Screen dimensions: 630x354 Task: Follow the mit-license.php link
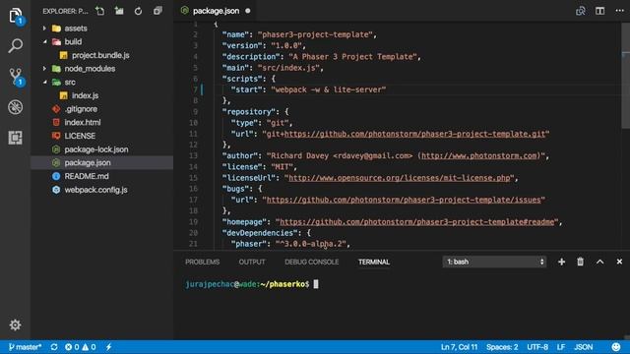tap(400, 178)
